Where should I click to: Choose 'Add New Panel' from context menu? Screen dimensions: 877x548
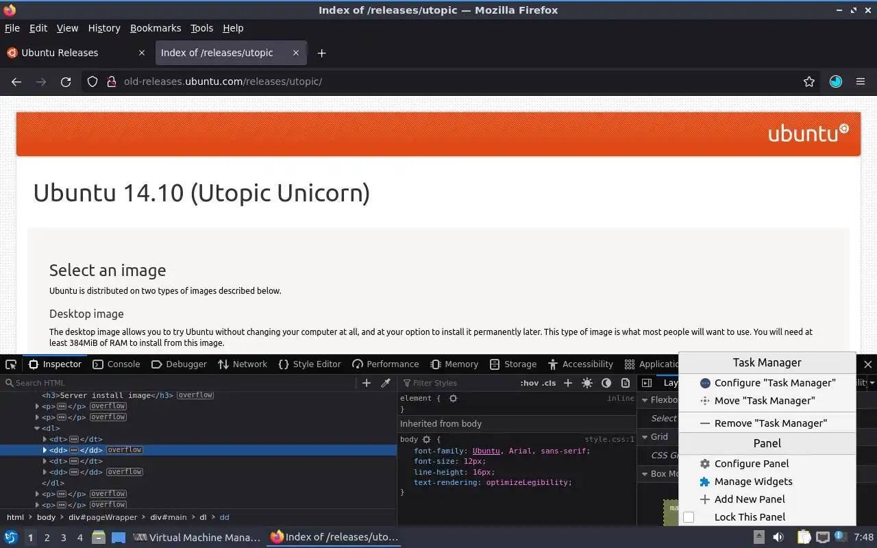[767, 499]
